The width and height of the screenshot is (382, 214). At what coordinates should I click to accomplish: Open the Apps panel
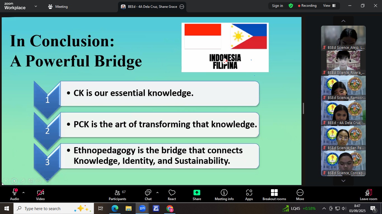pos(249,195)
